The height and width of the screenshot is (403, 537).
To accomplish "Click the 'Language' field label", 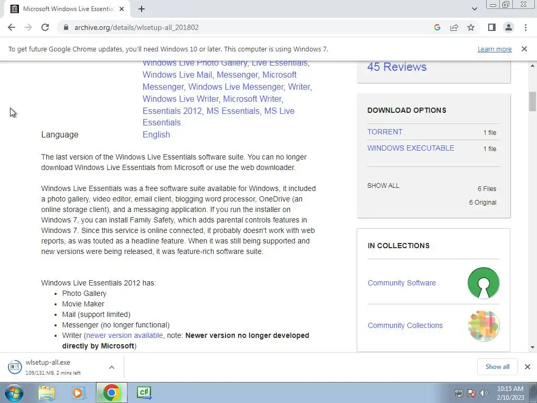I will 60,135.
